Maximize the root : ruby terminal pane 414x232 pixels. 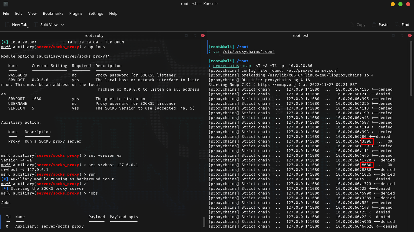point(186,35)
